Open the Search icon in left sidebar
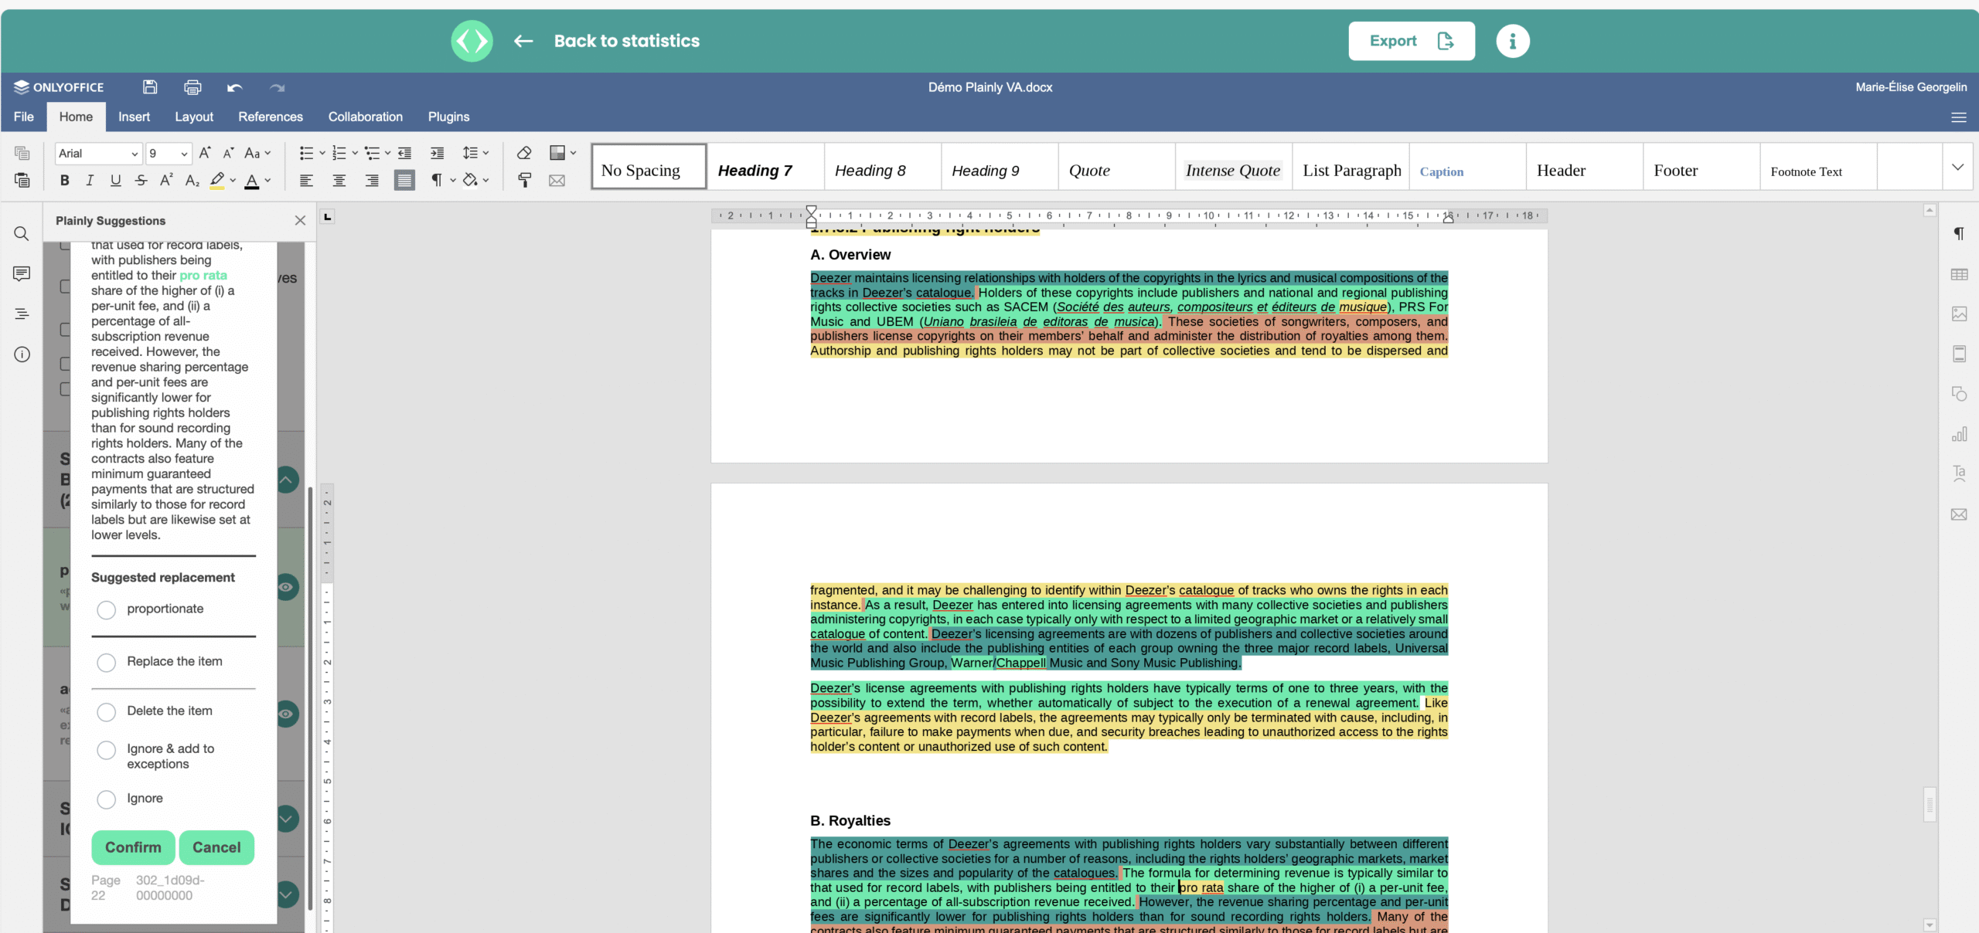This screenshot has height=933, width=1979. [22, 233]
